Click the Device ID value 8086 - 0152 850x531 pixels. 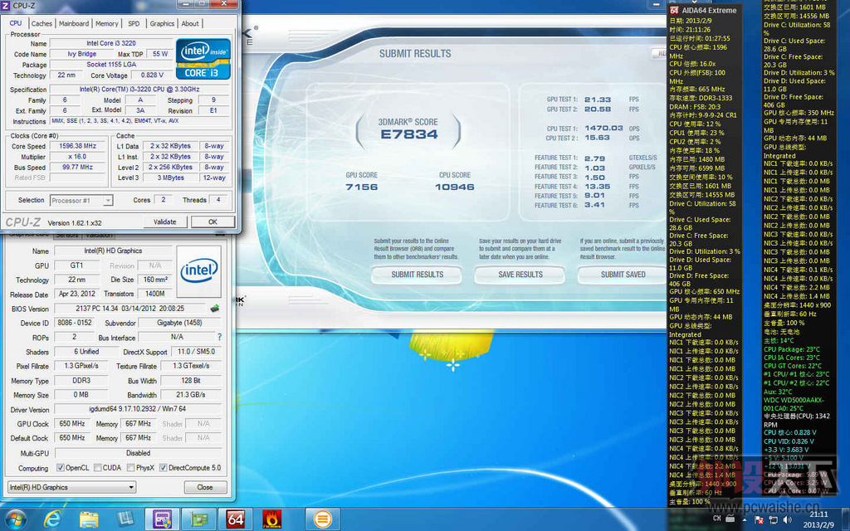pos(75,323)
